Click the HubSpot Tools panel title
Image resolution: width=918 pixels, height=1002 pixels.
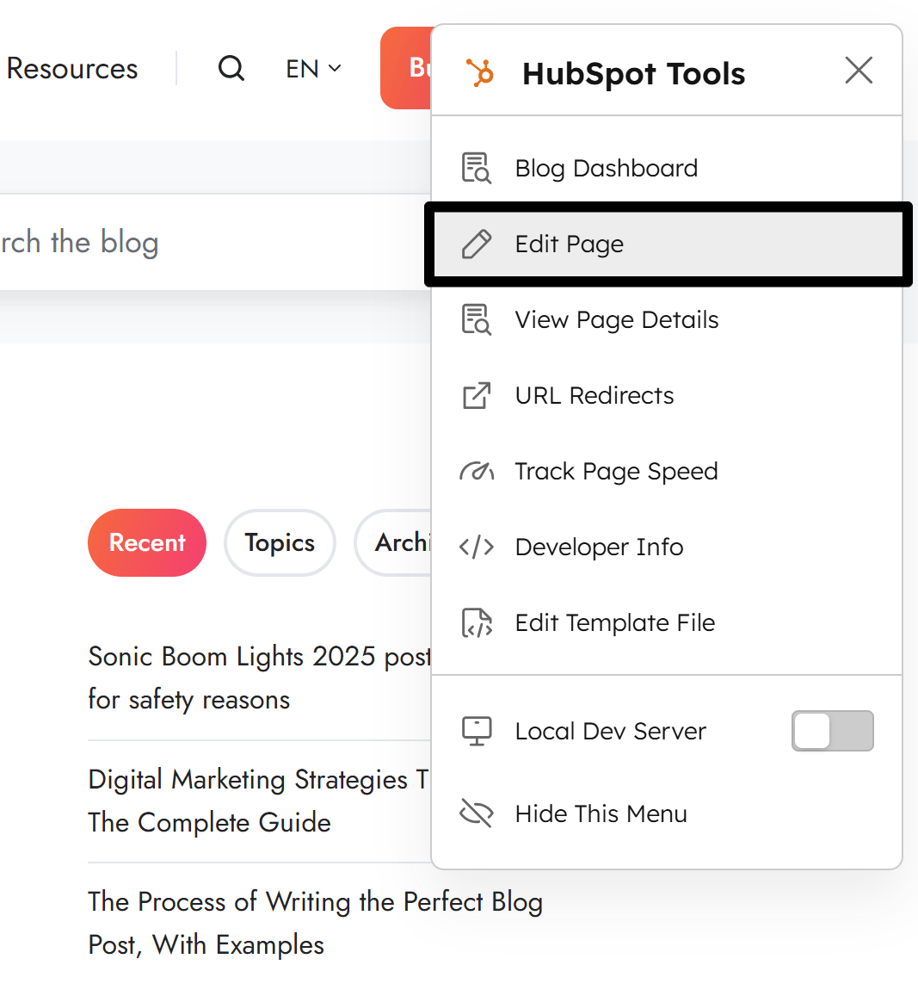point(634,73)
